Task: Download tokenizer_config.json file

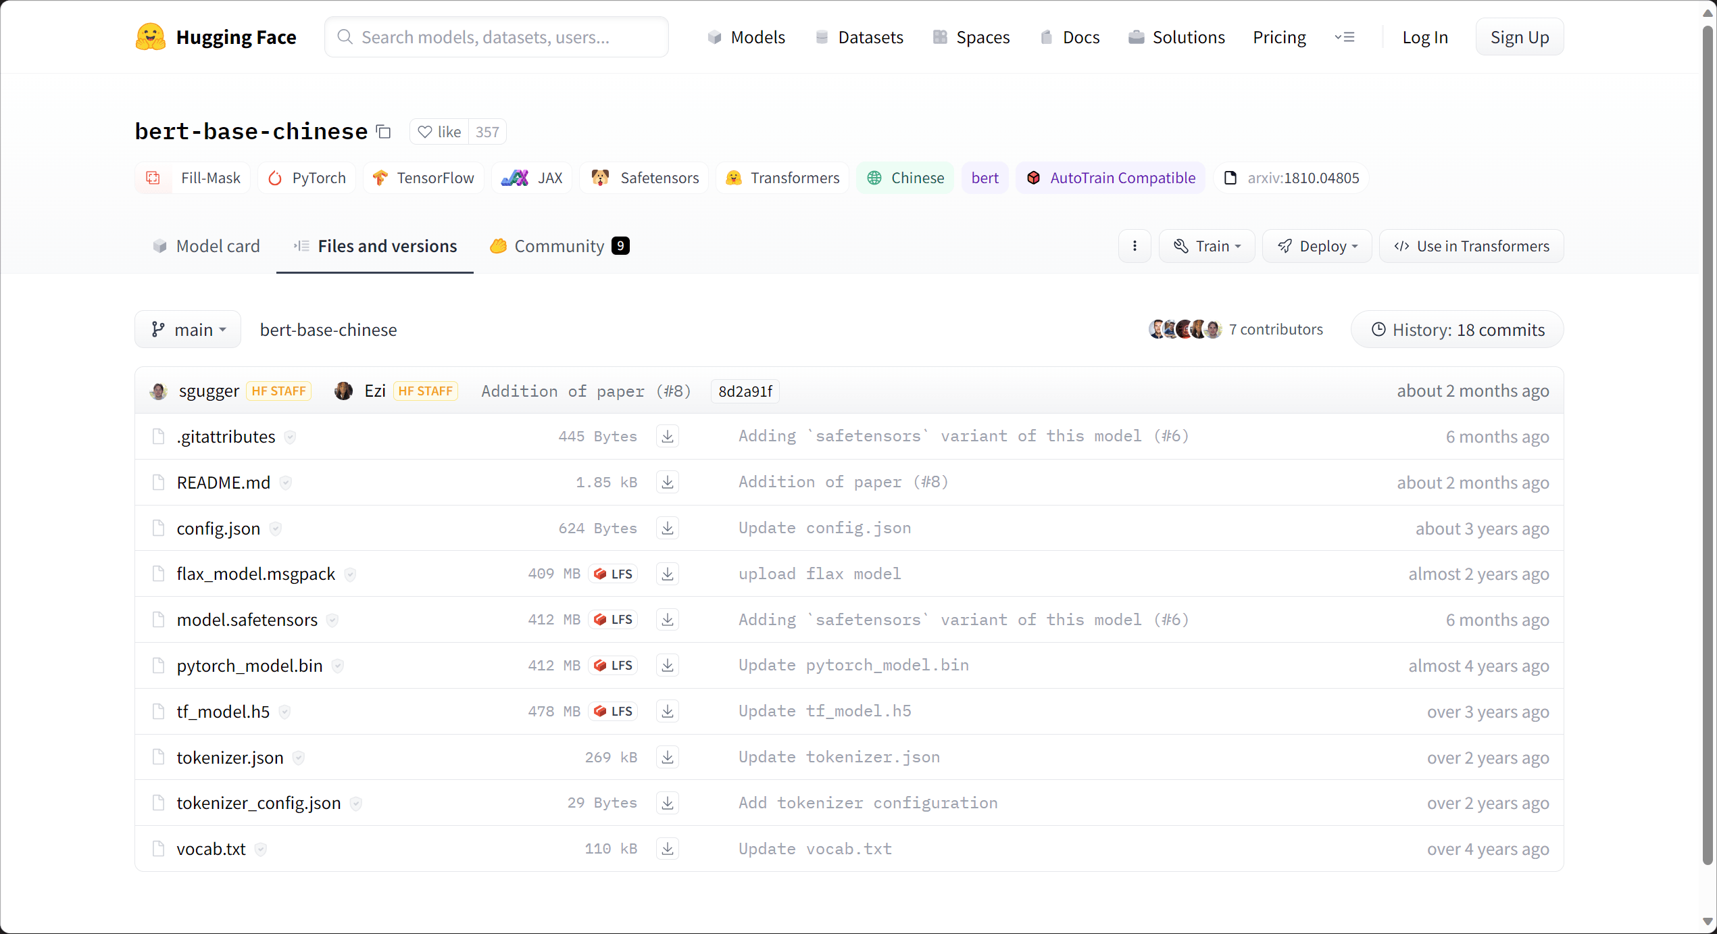Action: [x=668, y=803]
